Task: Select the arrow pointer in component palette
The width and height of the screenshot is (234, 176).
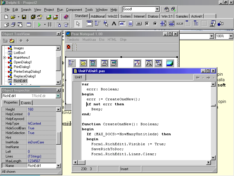Action: [78, 24]
